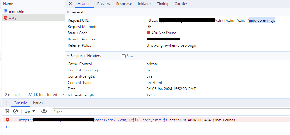Click the console sidebar toggle icon
This screenshot has height=135, width=290.
7,111
